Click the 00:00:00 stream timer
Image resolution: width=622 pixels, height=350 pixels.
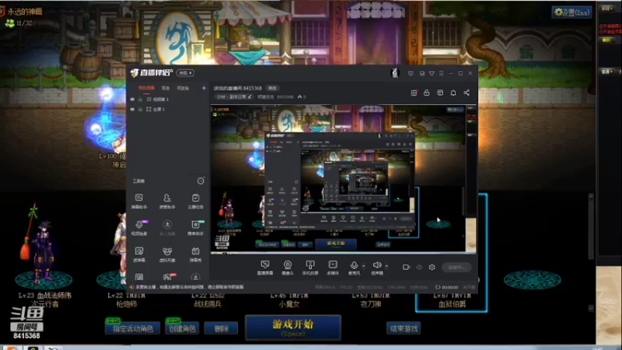click(450, 287)
